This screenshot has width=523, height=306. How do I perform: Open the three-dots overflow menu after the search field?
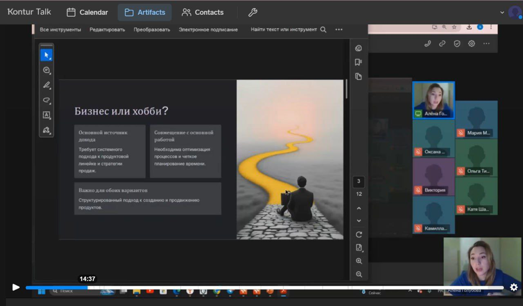(339, 30)
